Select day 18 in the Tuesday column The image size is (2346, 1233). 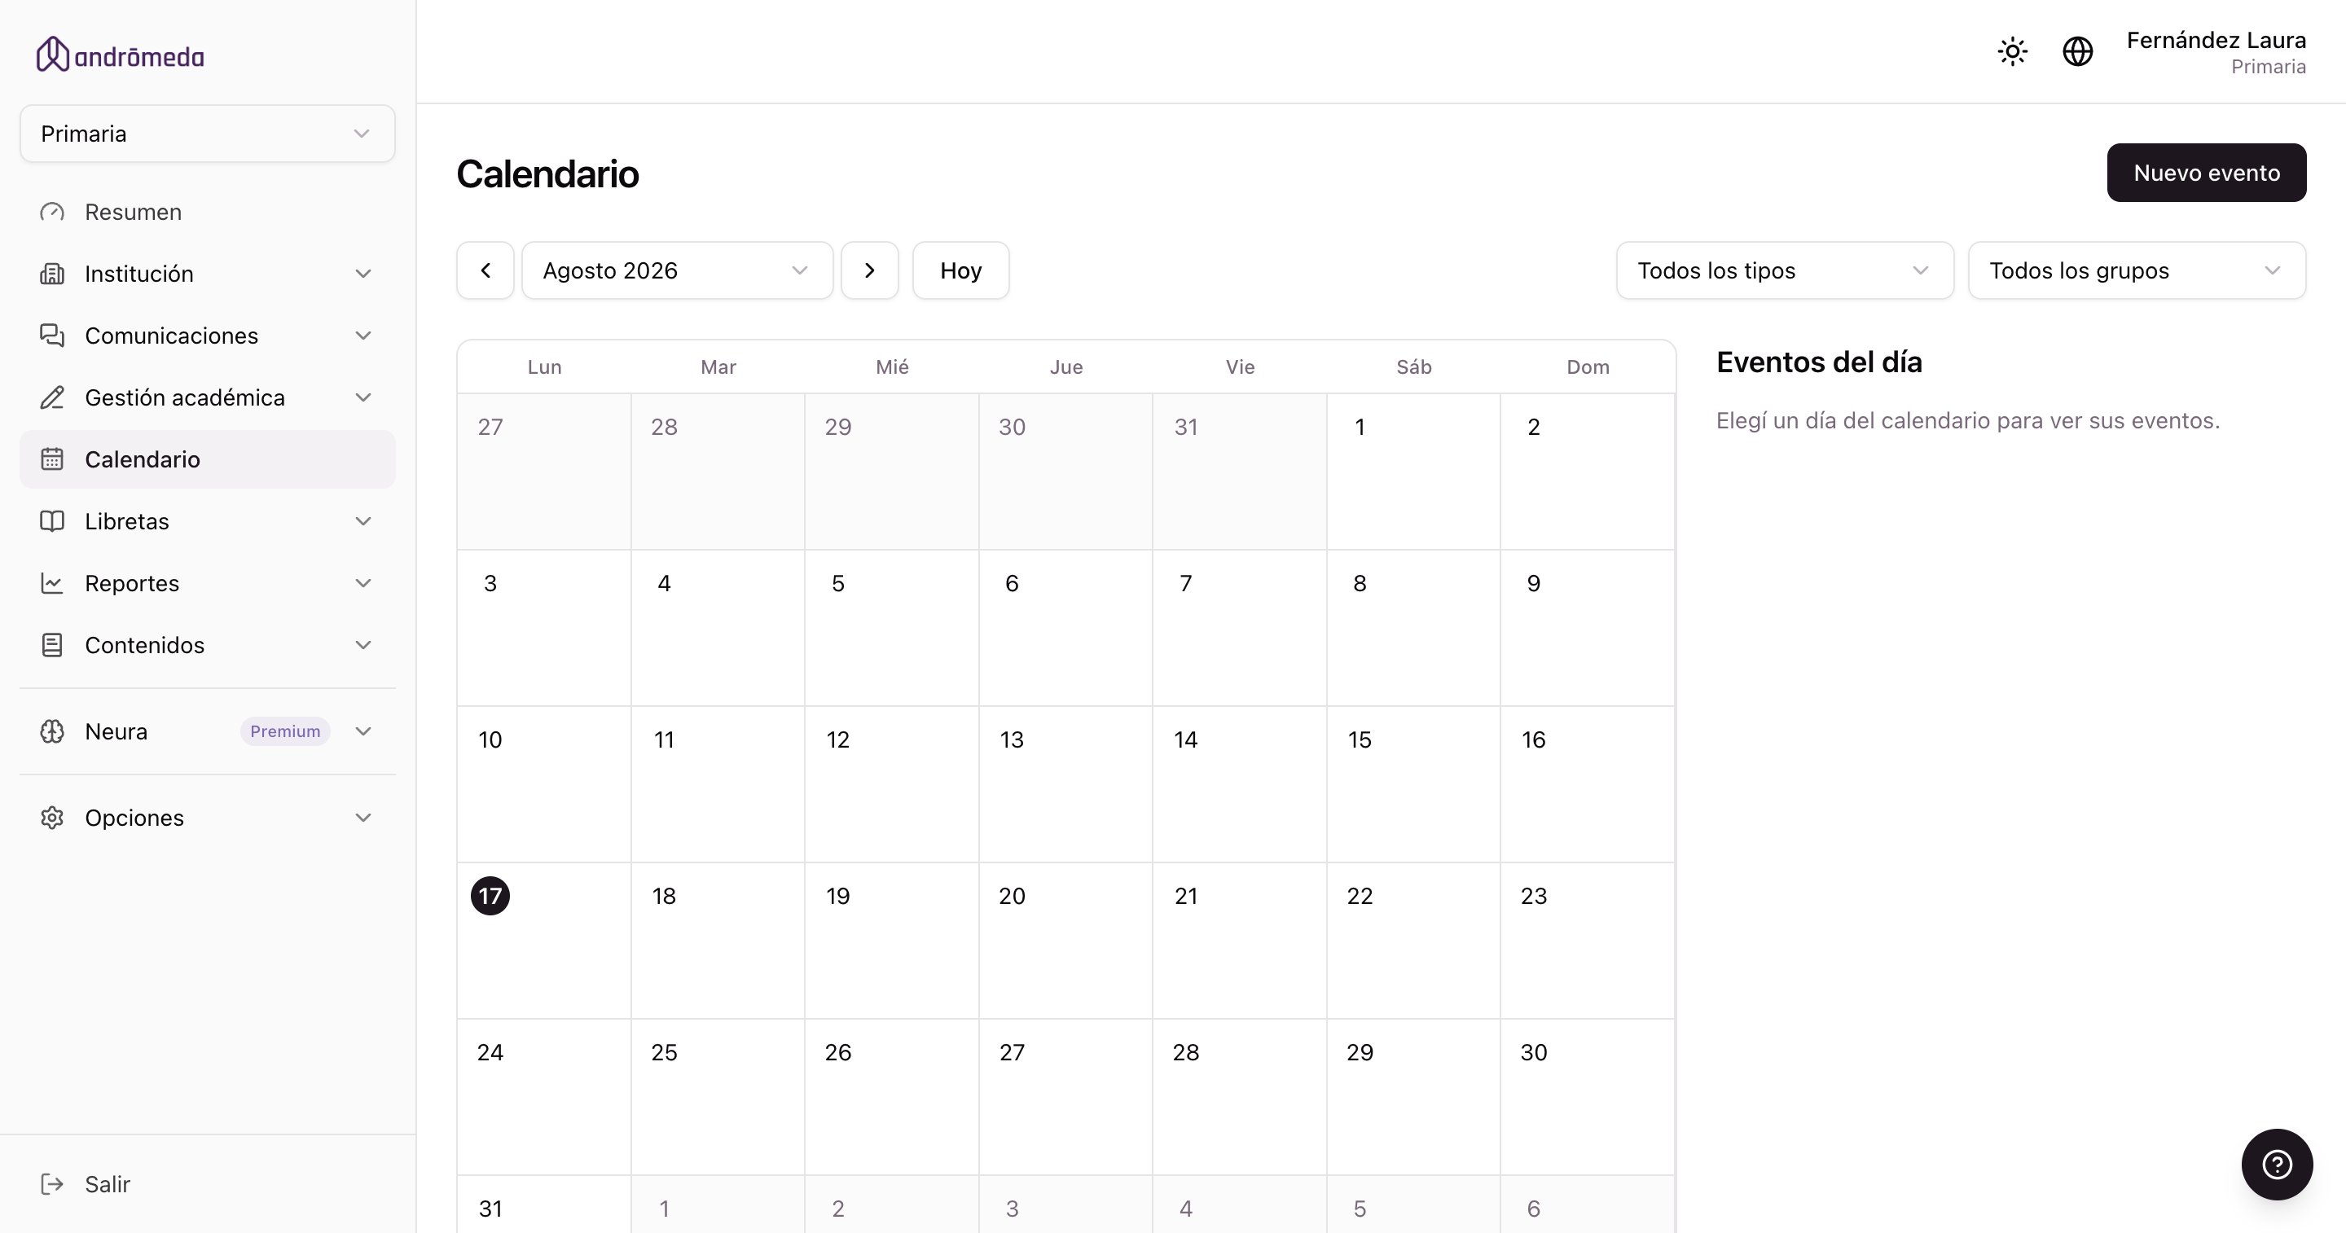718,941
